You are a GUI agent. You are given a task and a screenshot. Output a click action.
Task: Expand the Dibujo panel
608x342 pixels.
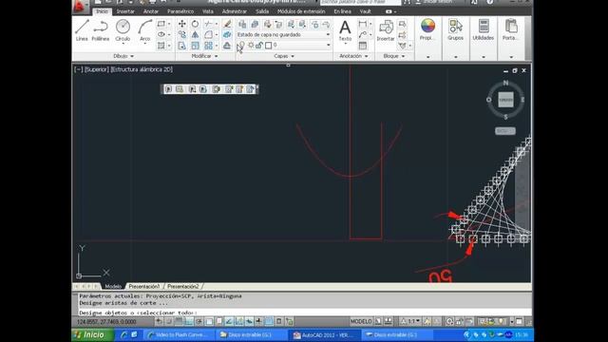tap(123, 56)
